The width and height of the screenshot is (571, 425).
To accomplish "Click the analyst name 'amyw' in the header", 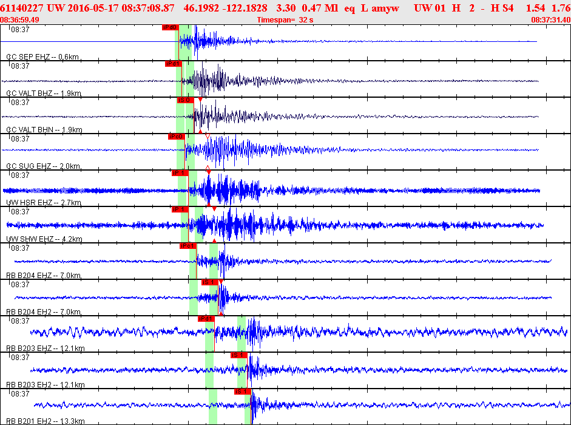I will click(x=385, y=8).
